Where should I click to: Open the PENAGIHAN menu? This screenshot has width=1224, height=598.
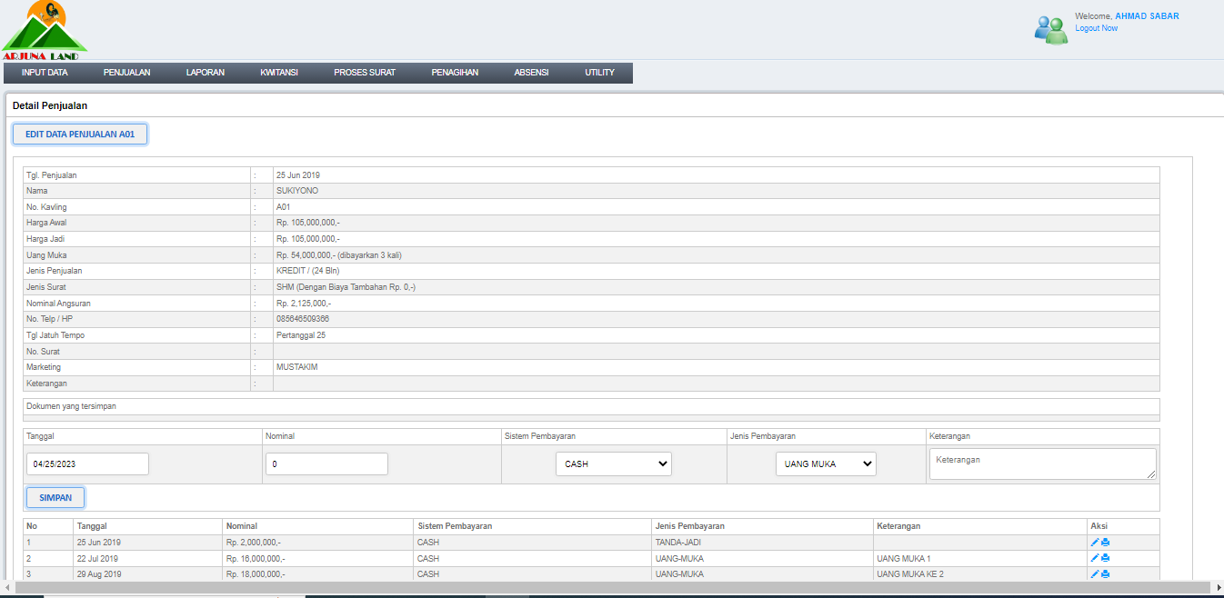pos(455,73)
